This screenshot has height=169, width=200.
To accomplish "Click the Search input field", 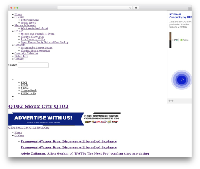I will point(33,65).
